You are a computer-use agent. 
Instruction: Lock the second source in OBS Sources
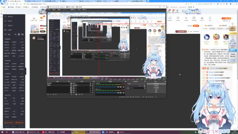pyautogui.click(x=93, y=85)
